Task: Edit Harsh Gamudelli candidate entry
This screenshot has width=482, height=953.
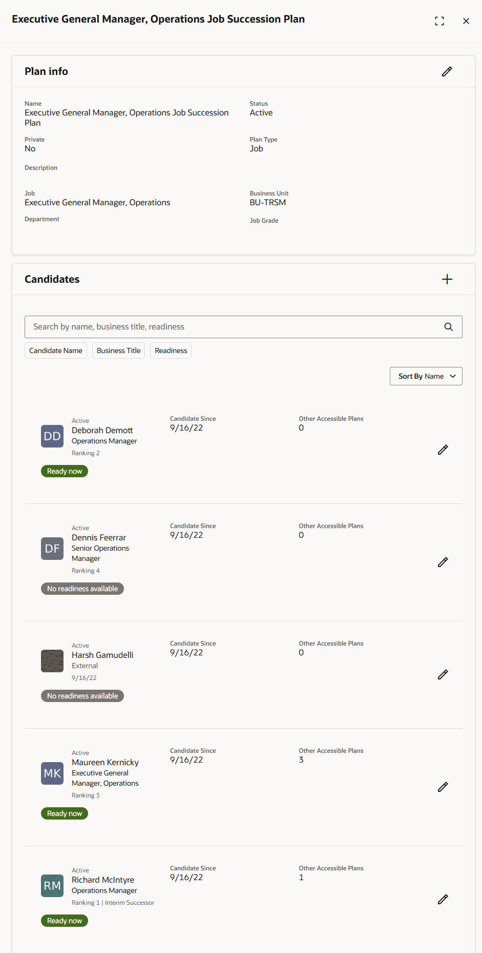Action: [443, 674]
